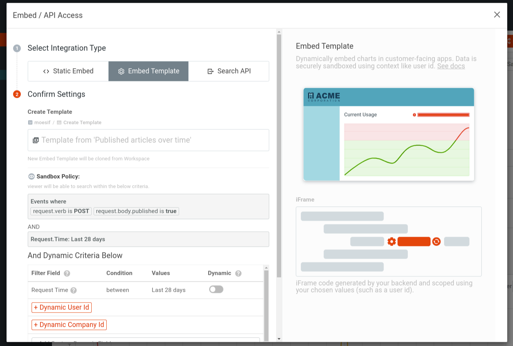Screen dimensions: 513x346
Task: Click the gear icon on the Embed Template tab
Action: (121, 71)
